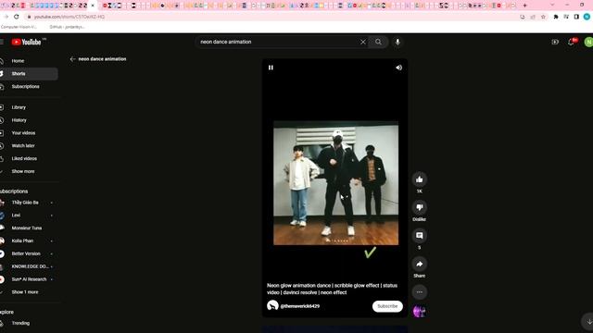The width and height of the screenshot is (593, 333).
Task: Like the neon glow Shorts video
Action: click(x=420, y=179)
